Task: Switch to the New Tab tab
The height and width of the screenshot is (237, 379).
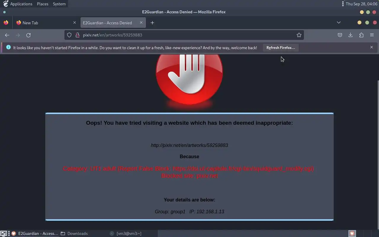Action: click(x=46, y=23)
